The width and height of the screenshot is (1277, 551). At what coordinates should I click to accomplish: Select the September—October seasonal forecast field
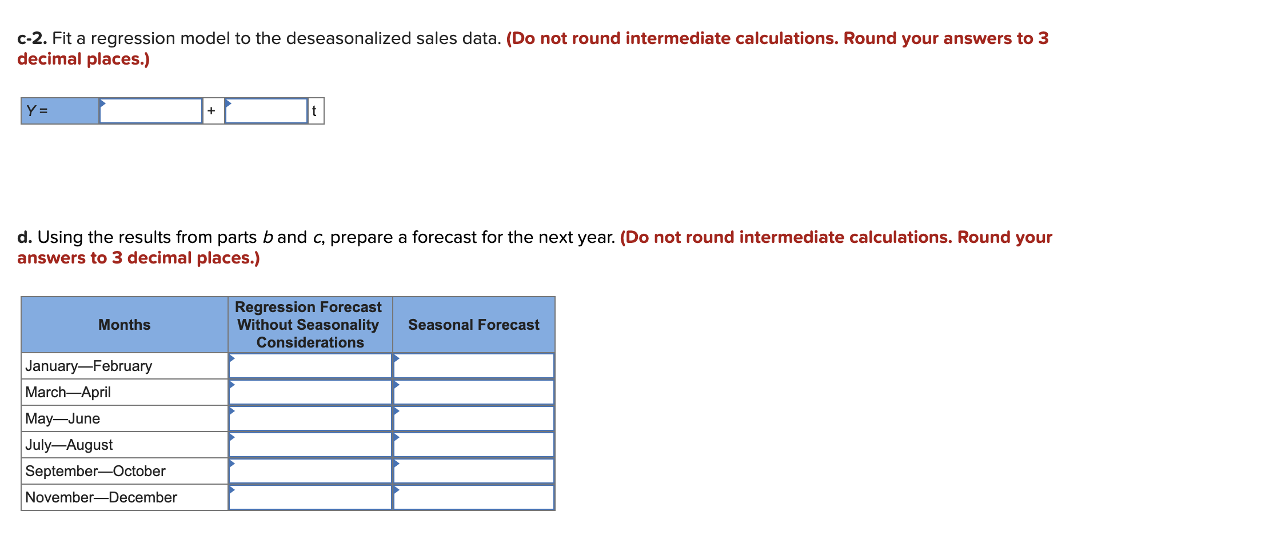473,470
